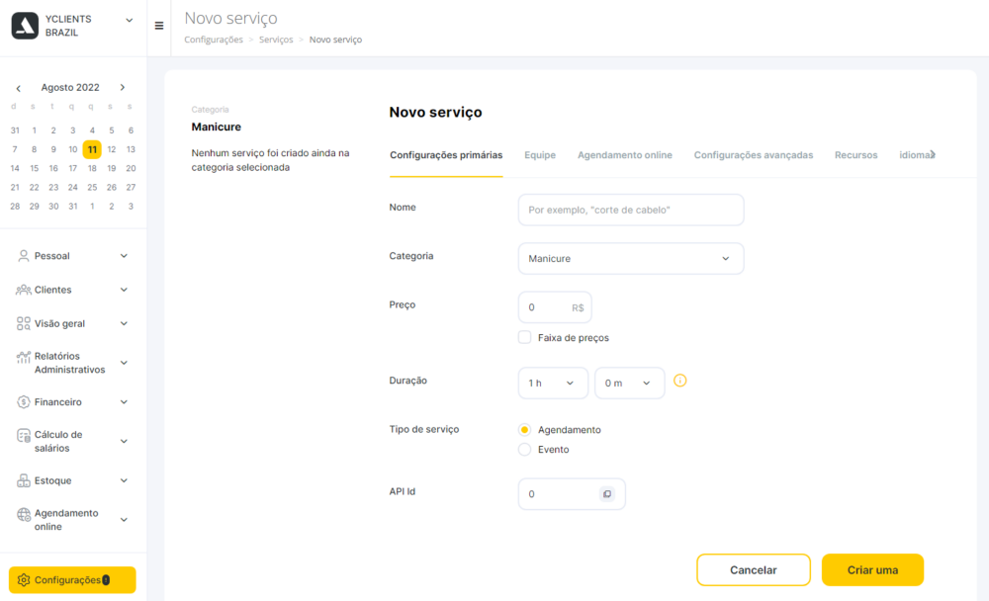Click the Cálculo de salários calculator icon

(24, 436)
